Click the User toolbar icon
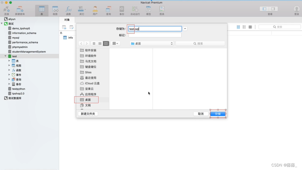This screenshot has width=302, height=170. coord(95,10)
